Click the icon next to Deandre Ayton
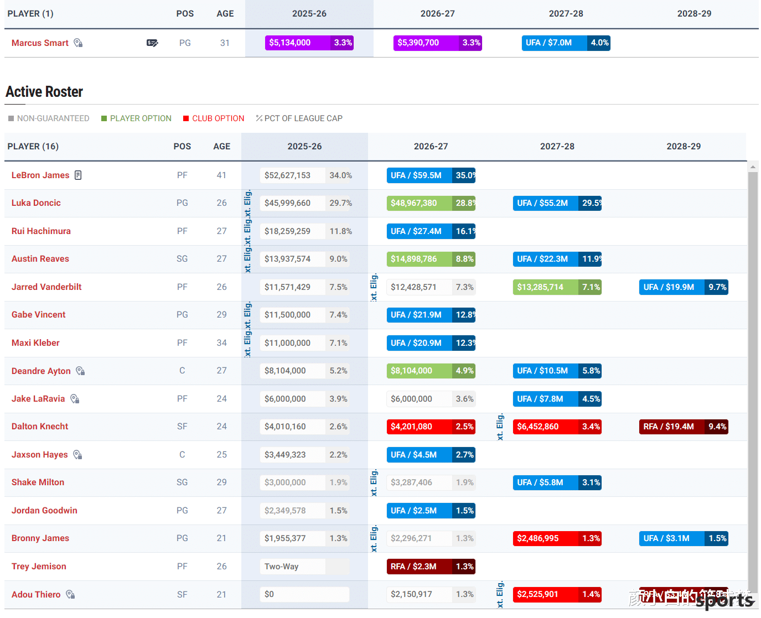The image size is (761, 618). 80,371
